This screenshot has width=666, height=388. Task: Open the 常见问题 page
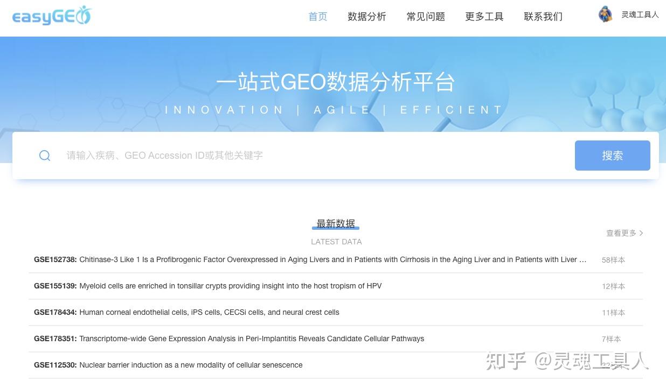(x=425, y=17)
